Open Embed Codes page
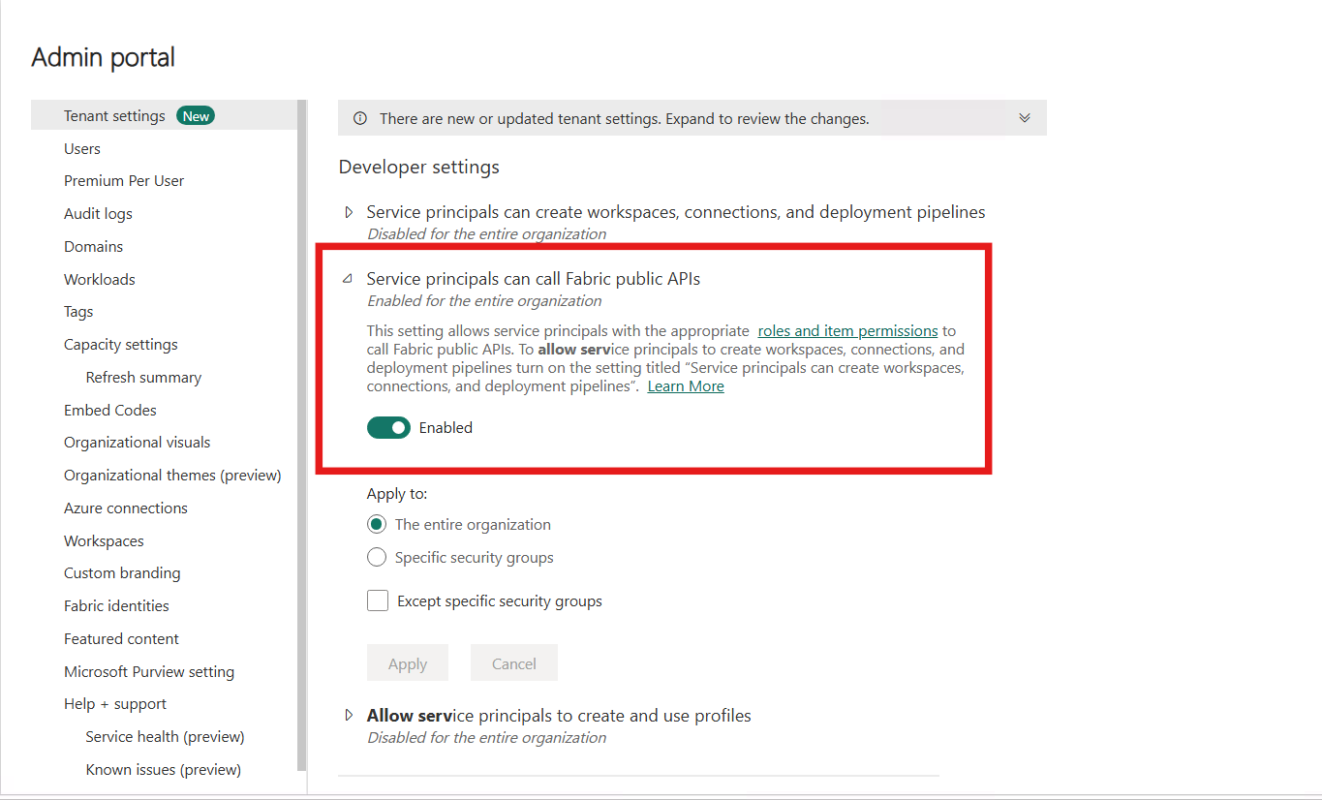The width and height of the screenshot is (1322, 800). click(x=110, y=411)
